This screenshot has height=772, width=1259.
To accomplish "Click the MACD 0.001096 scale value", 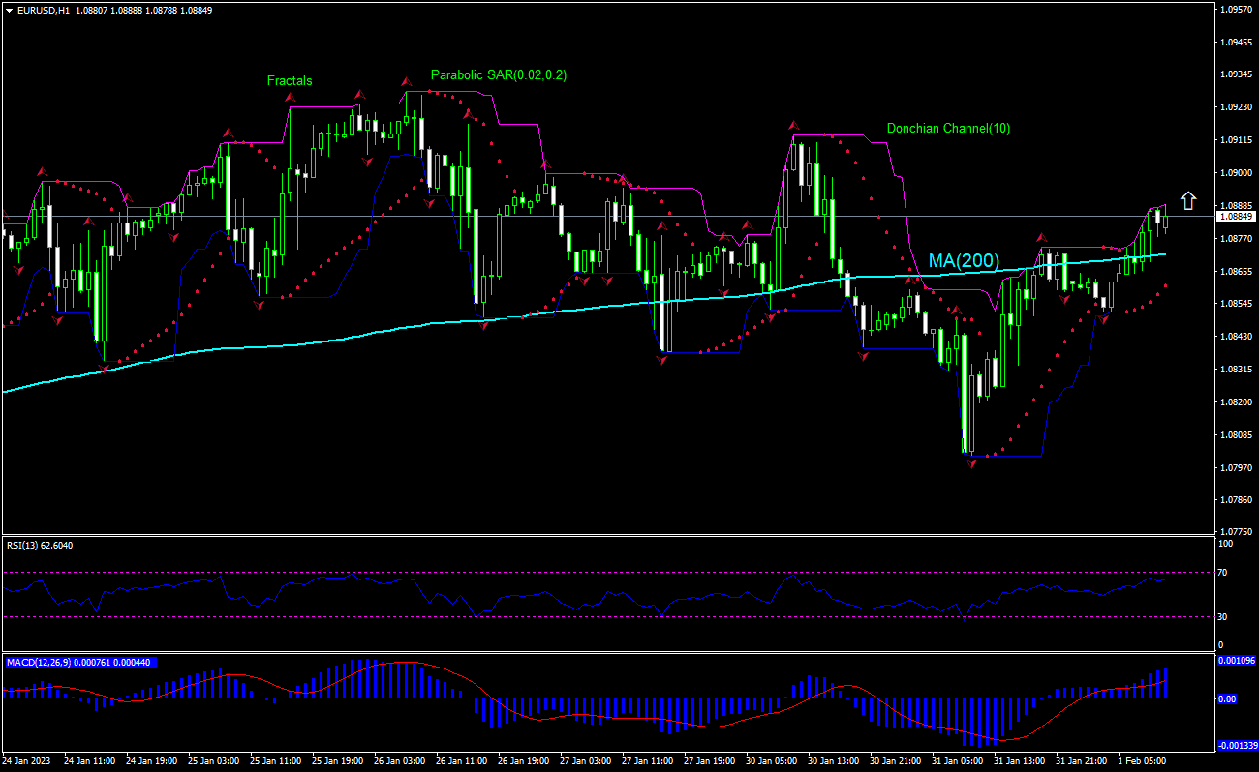I will 1236,661.
